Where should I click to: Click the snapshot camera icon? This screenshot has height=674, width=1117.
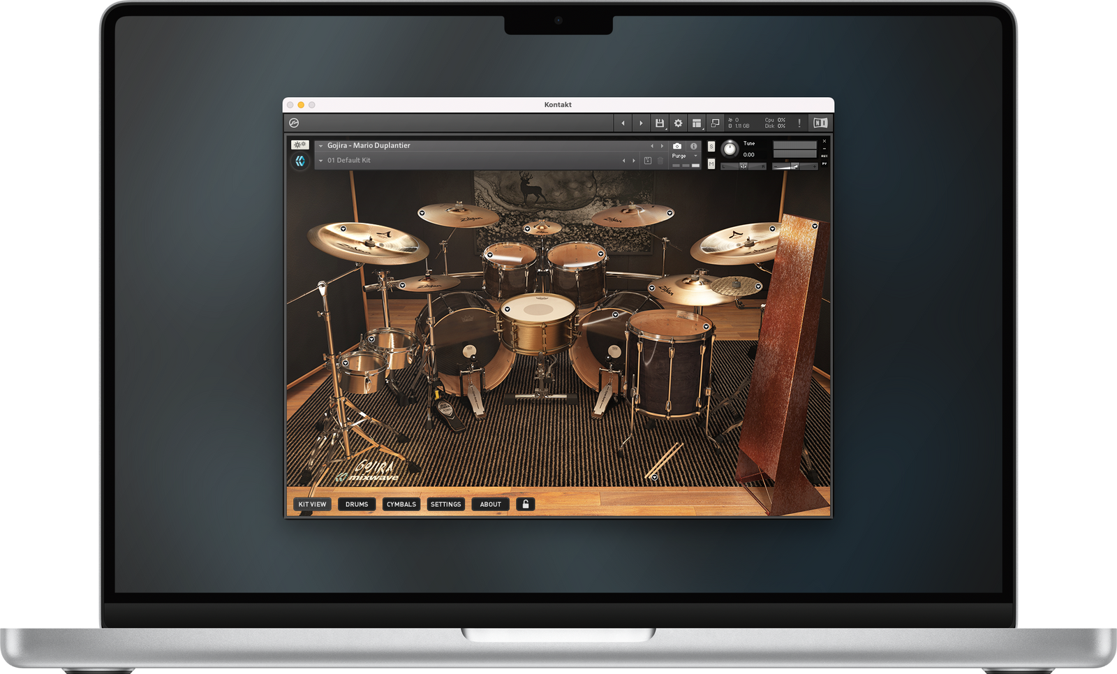pyautogui.click(x=676, y=146)
